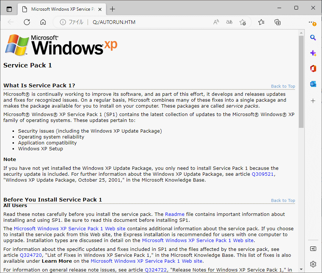This screenshot has width=322, height=273.
Task: Click the Back to Top link
Action: [283, 86]
